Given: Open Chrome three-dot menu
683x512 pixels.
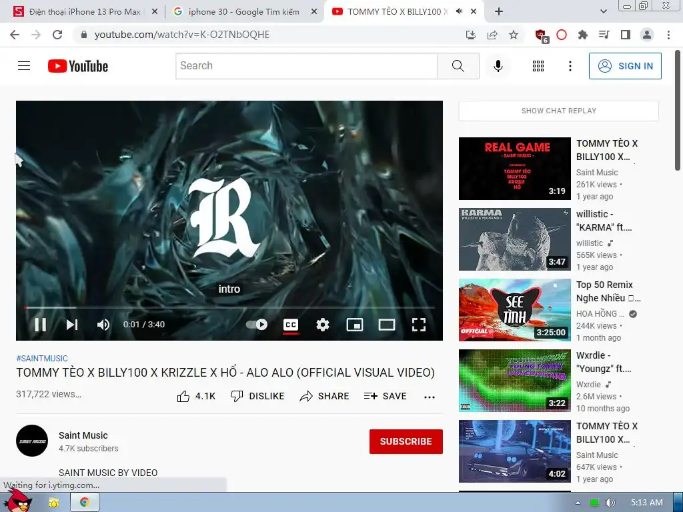Looking at the screenshot, I should [x=668, y=35].
